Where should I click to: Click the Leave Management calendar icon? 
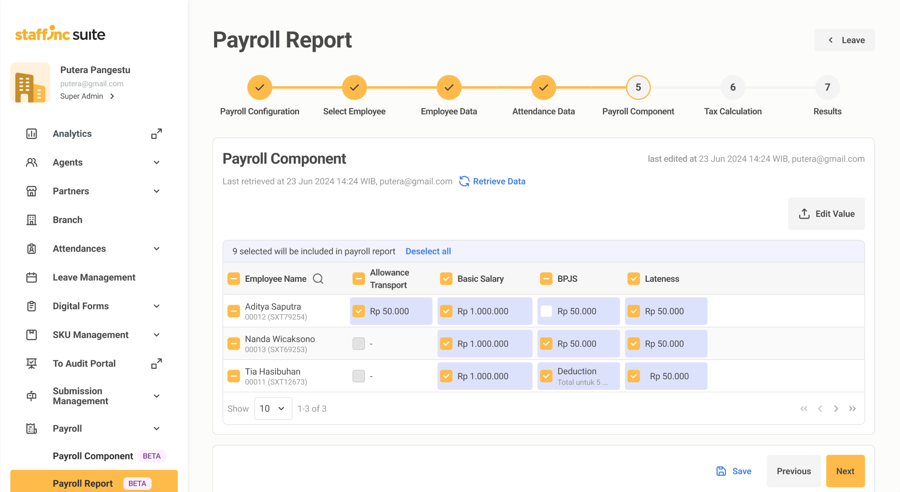31,277
